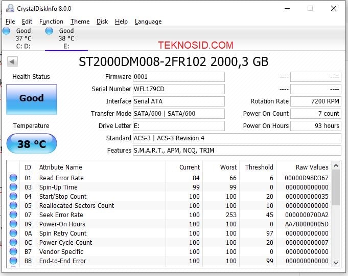
Task: Click the Power On Hours field 93 hours
Action: tap(316, 126)
